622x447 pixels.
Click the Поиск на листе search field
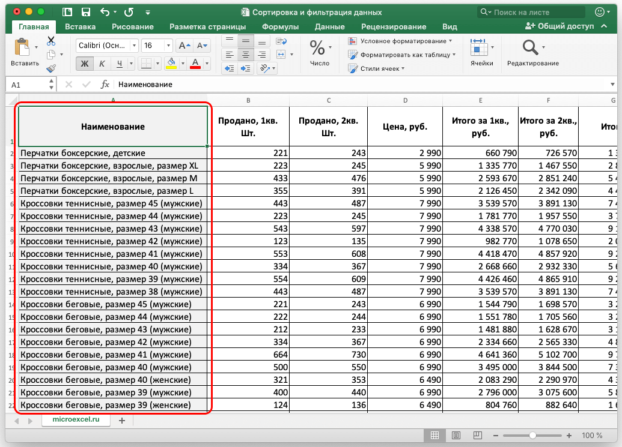(532, 12)
